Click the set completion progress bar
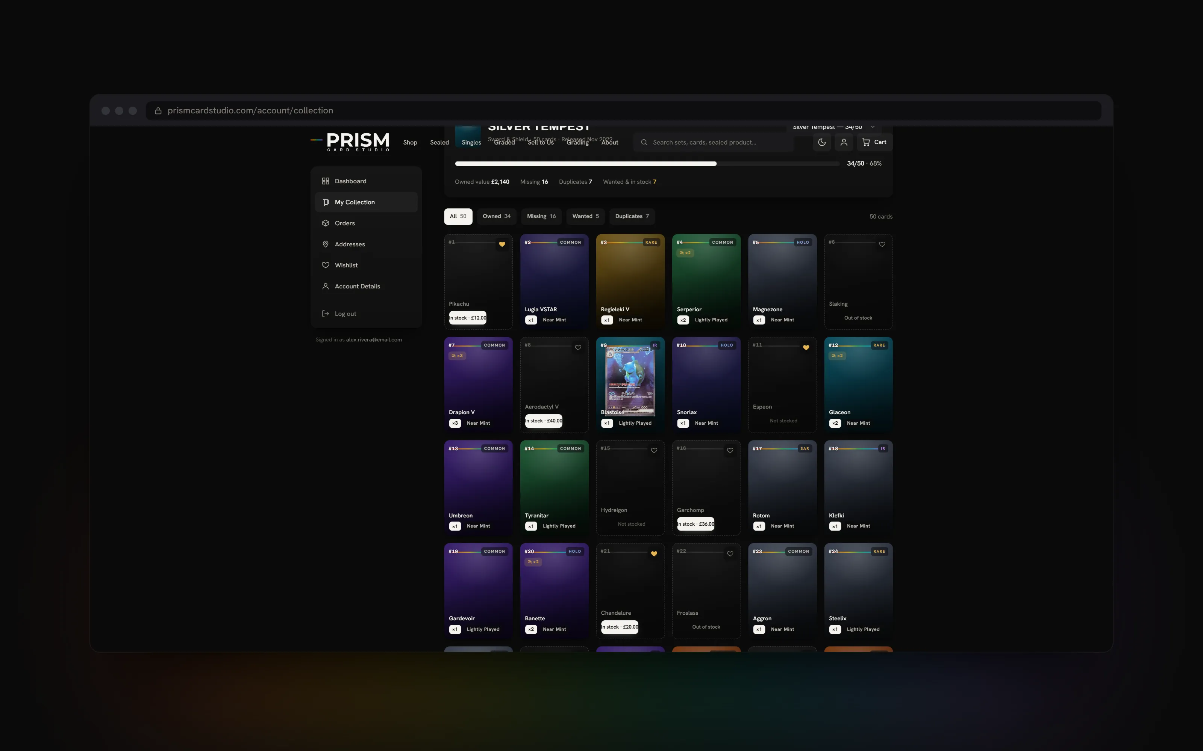Viewport: 1203px width, 751px height. coord(647,163)
